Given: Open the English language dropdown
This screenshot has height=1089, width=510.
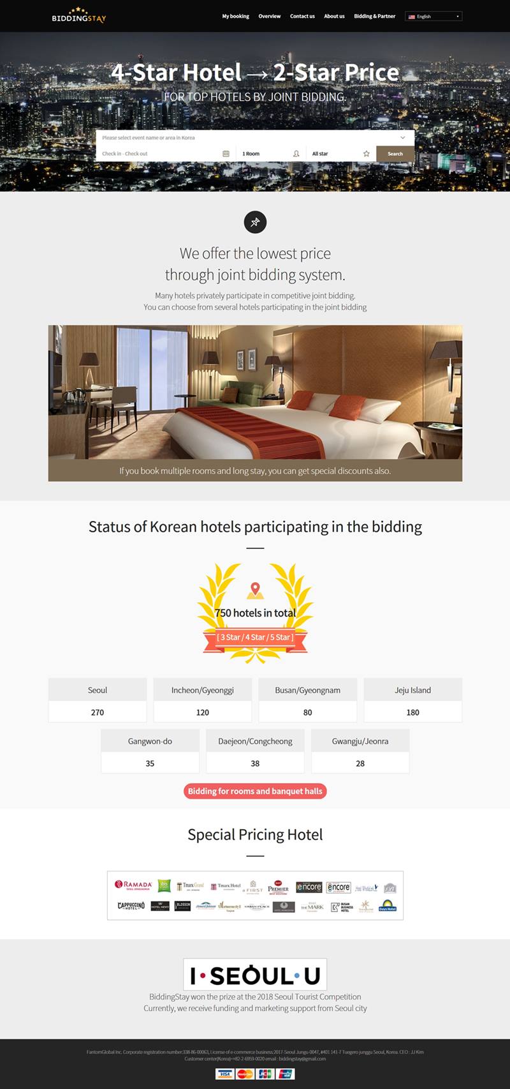Looking at the screenshot, I should (x=433, y=17).
